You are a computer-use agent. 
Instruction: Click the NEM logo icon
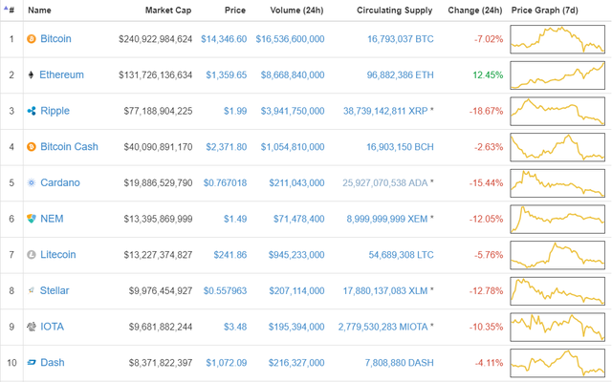coord(32,219)
